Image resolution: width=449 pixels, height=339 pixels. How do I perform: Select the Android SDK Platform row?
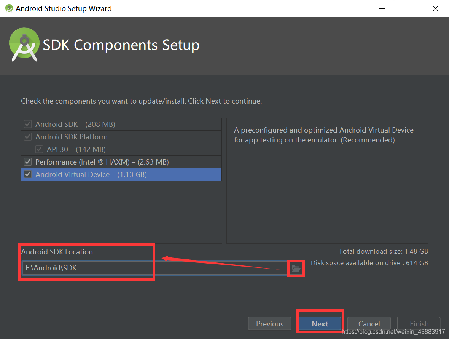coord(121,137)
